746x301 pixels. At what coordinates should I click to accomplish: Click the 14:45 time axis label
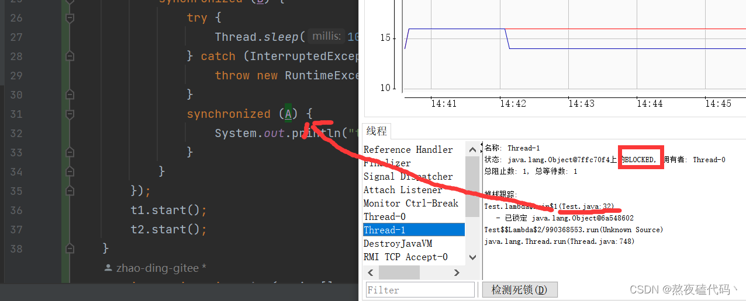[719, 103]
